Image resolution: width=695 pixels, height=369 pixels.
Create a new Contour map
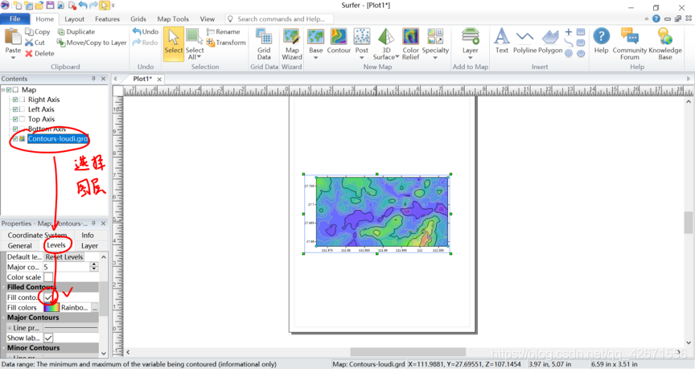click(339, 41)
